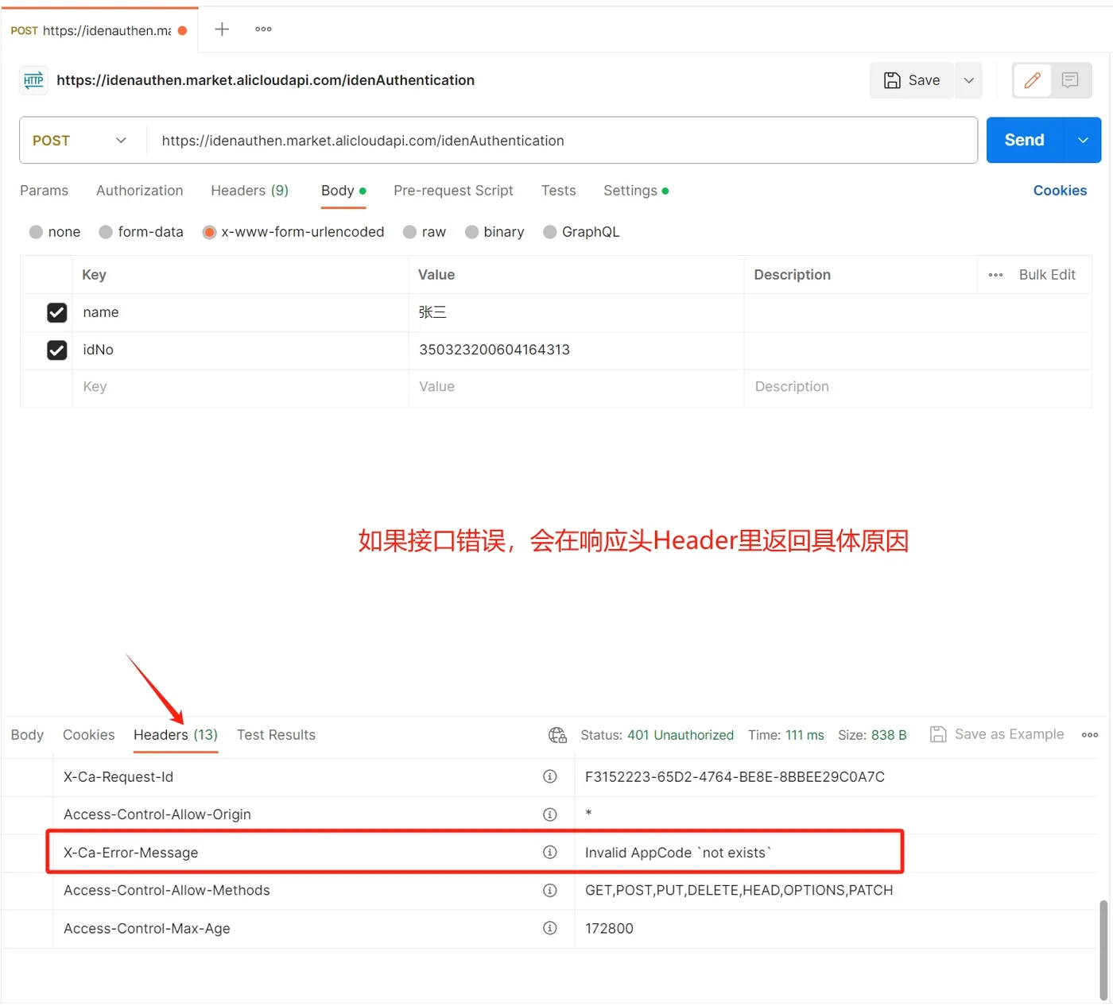This screenshot has height=1006, width=1113.
Task: Click the plus icon to open a new tab
Action: pyautogui.click(x=221, y=29)
